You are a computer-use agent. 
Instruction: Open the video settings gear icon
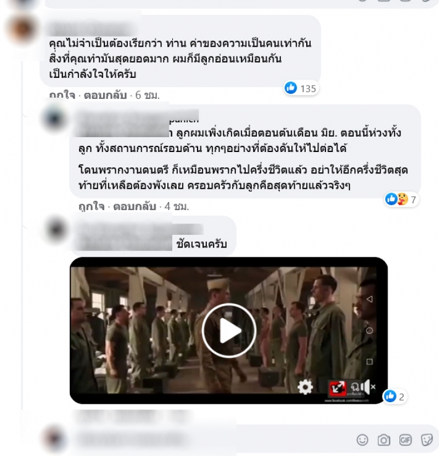pos(305,387)
